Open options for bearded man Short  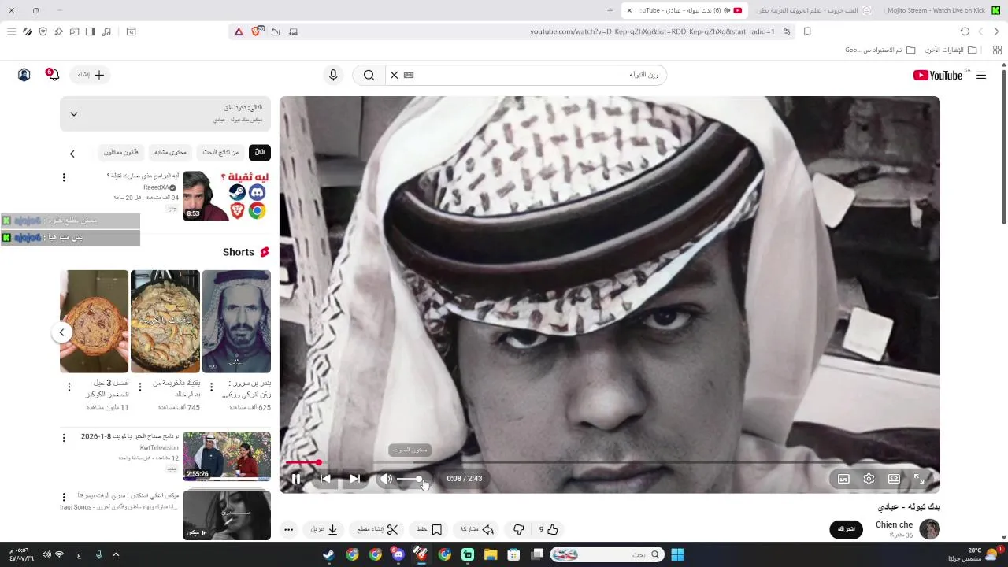pos(210,387)
